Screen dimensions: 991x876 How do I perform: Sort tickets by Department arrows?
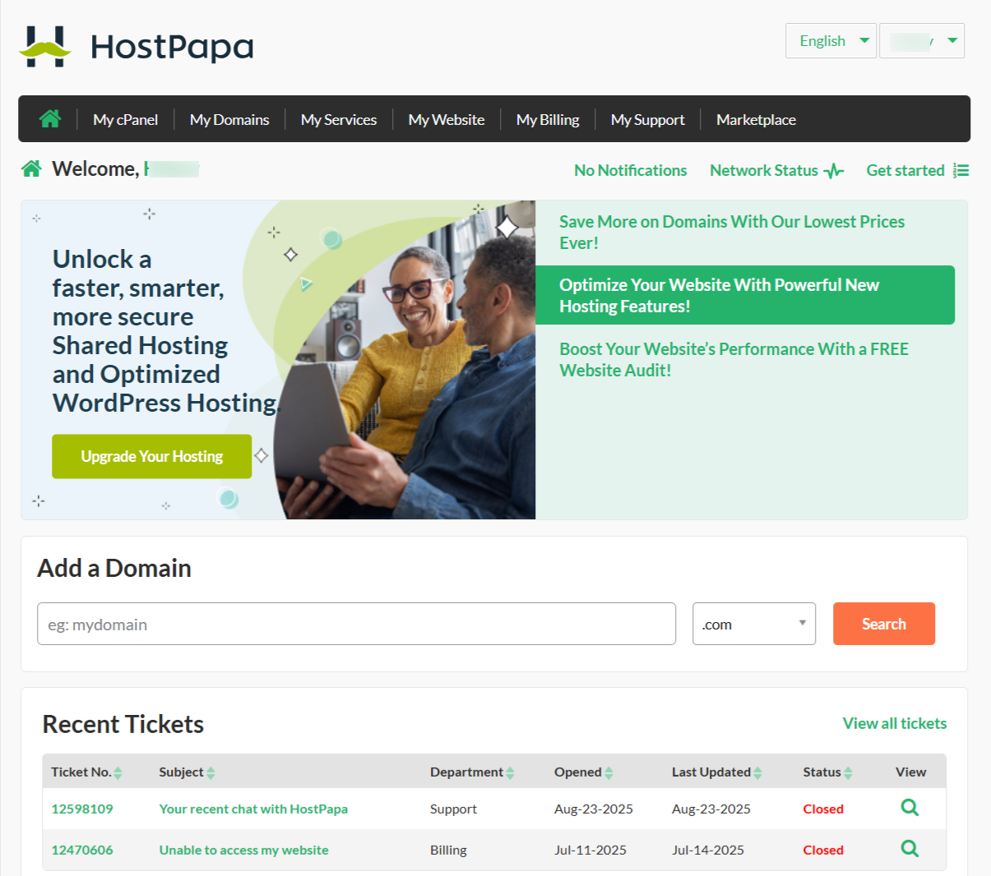[510, 772]
